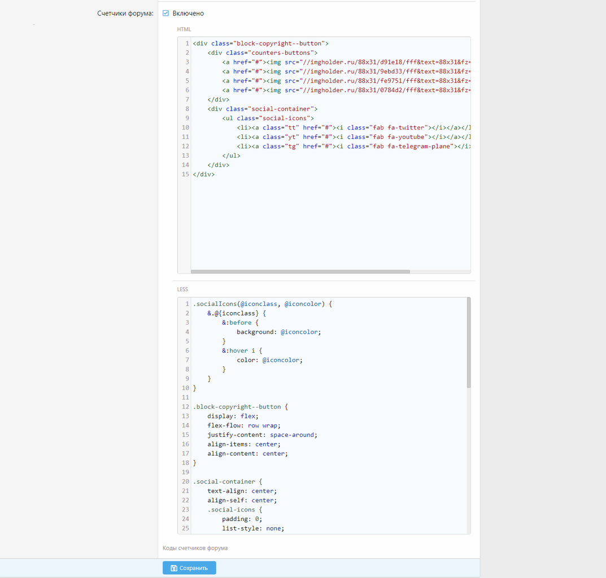Click line number 12 in LESS gutter
Image resolution: width=606 pixels, height=578 pixels.
(x=185, y=407)
